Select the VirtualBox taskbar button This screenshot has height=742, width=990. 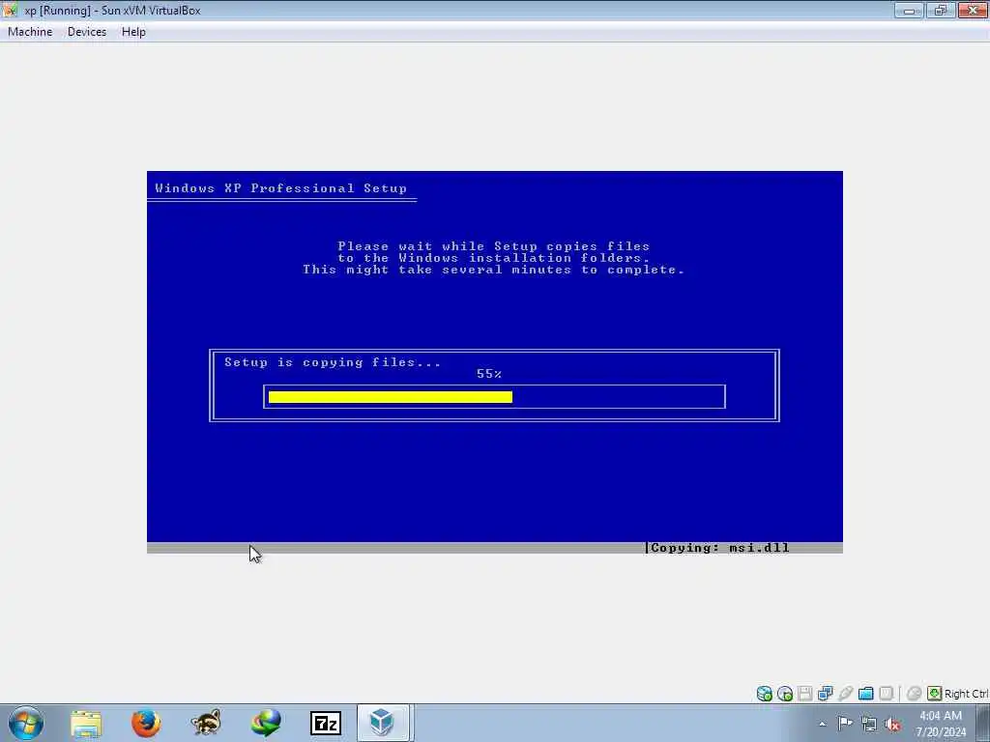pyautogui.click(x=385, y=723)
